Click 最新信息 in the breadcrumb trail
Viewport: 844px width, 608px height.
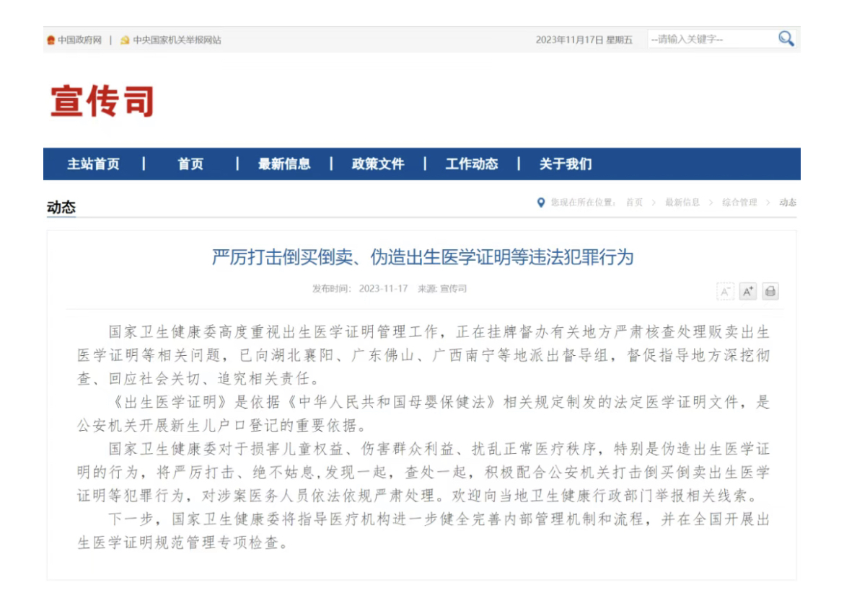pyautogui.click(x=682, y=202)
